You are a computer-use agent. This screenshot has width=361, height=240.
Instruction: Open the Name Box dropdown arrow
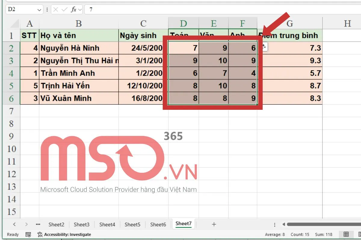[39, 10]
